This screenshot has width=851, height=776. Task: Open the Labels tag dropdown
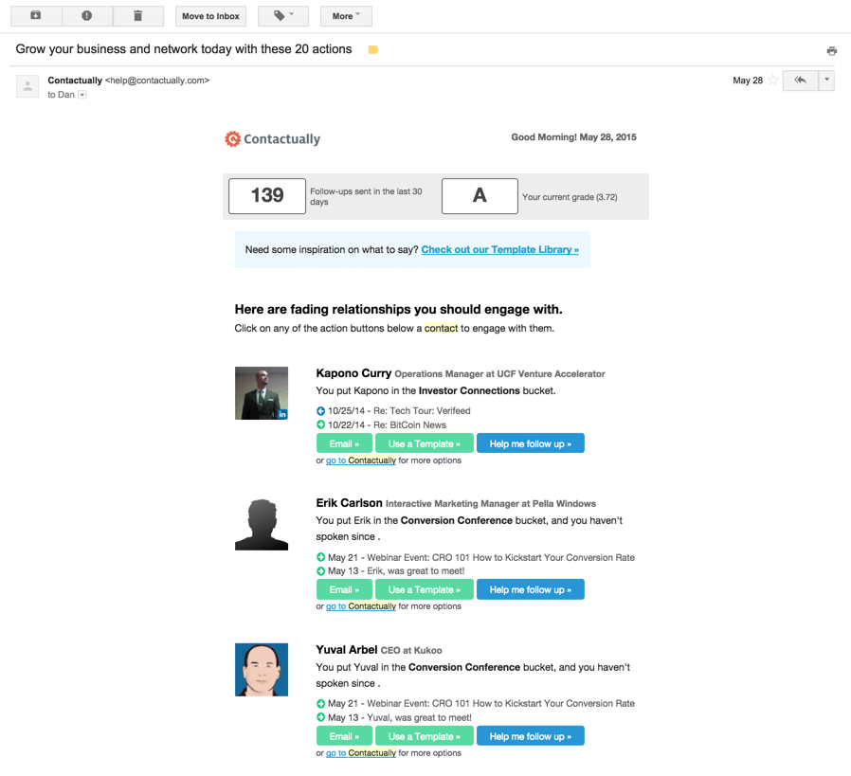click(x=283, y=16)
